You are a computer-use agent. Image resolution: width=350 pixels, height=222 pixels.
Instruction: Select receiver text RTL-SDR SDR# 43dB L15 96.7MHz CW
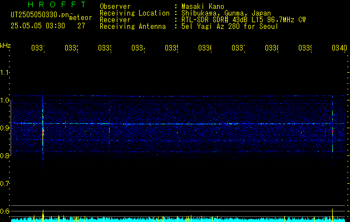coord(244,20)
